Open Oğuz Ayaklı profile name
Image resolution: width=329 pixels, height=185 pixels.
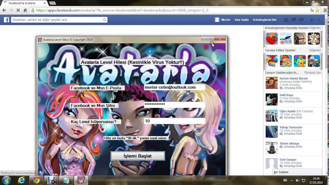288,111
